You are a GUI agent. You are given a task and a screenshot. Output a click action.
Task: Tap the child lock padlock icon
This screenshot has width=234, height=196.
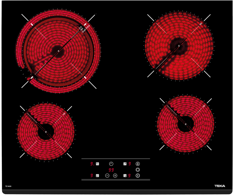click(x=138, y=164)
